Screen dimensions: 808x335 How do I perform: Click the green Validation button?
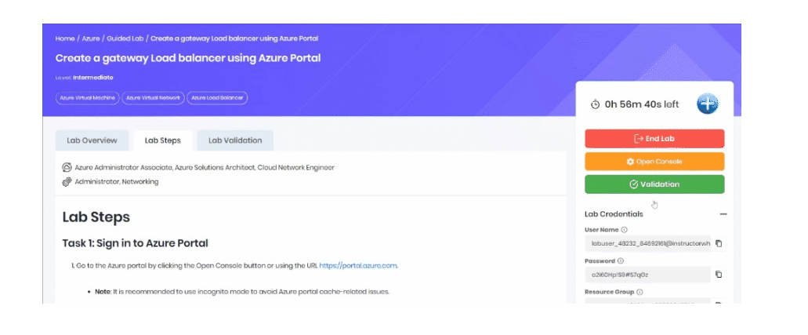[x=654, y=184]
